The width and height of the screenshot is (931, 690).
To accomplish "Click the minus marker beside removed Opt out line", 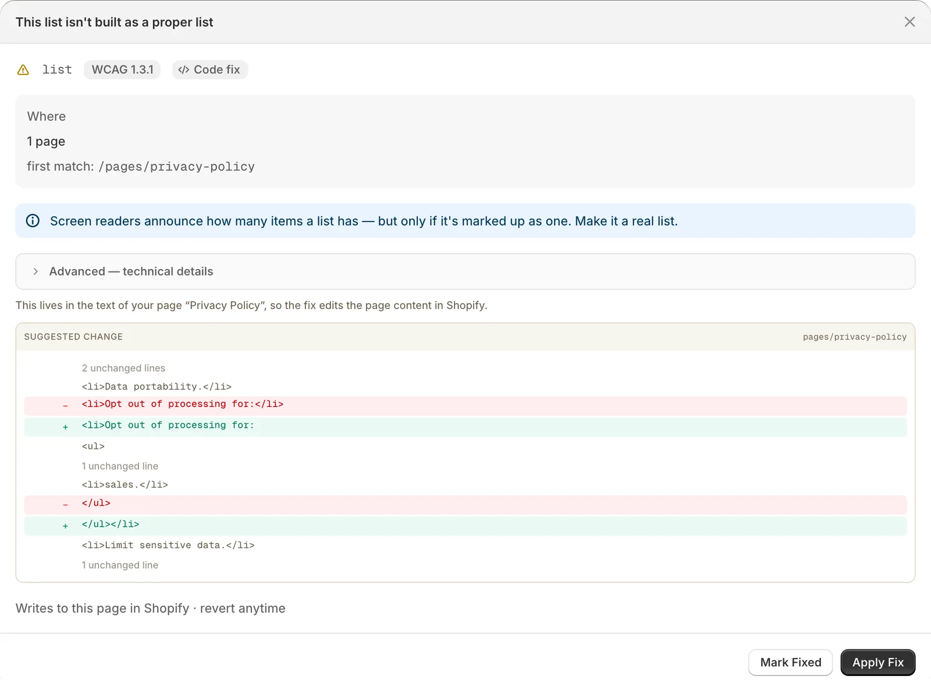I will (x=65, y=406).
